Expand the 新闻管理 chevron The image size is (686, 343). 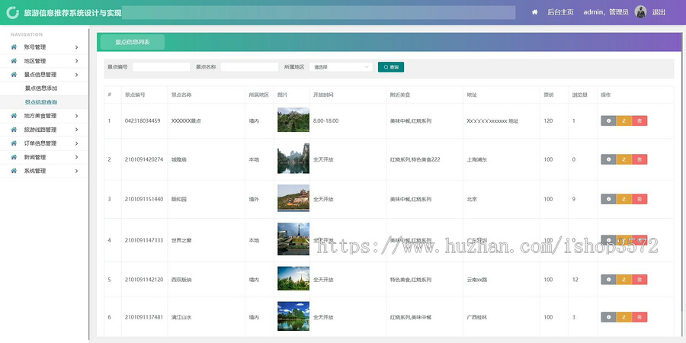pos(76,157)
